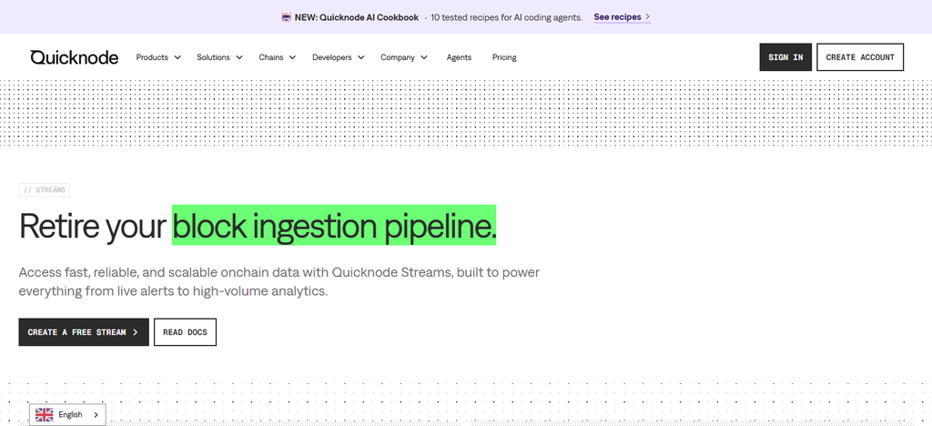This screenshot has width=932, height=426.
Task: Click the robot emoji icon in banner
Action: 286,17
